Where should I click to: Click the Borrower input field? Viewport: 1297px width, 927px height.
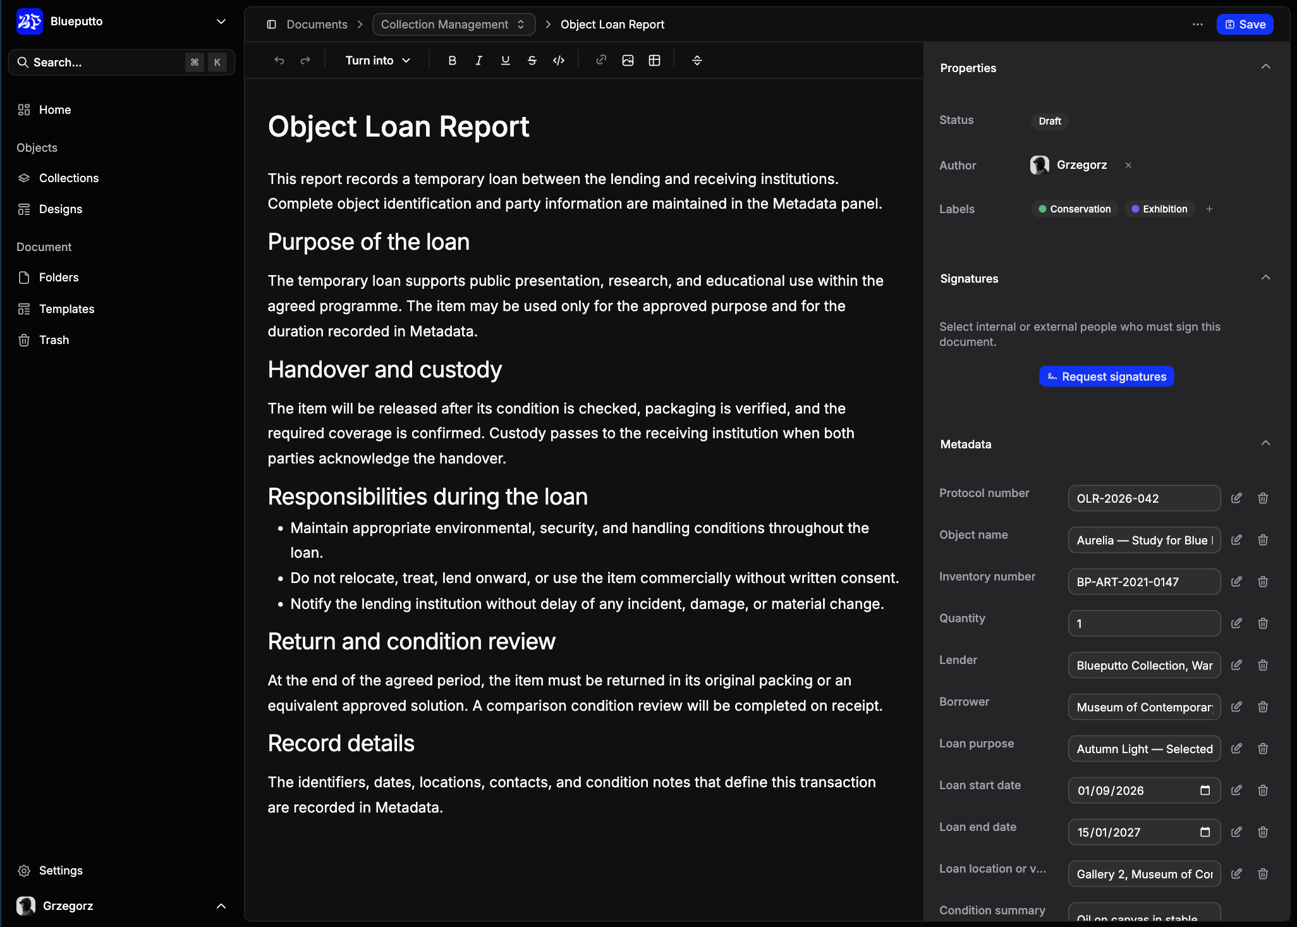(x=1144, y=707)
